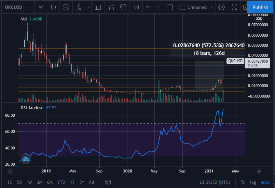Image resolution: width=275 pixels, height=188 pixels.
Task: Toggle percent scale mode
Action: pyautogui.click(x=243, y=182)
